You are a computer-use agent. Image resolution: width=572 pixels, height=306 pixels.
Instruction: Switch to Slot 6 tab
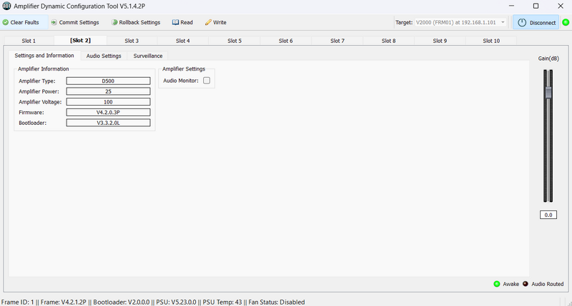285,41
